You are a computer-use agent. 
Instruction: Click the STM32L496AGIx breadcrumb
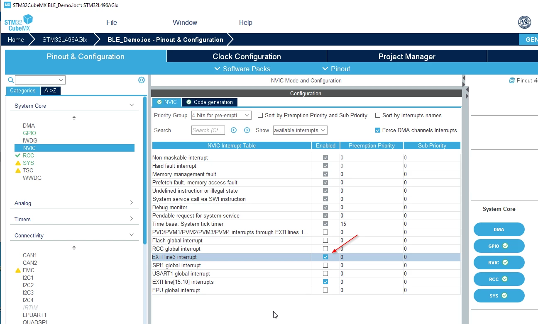point(65,40)
